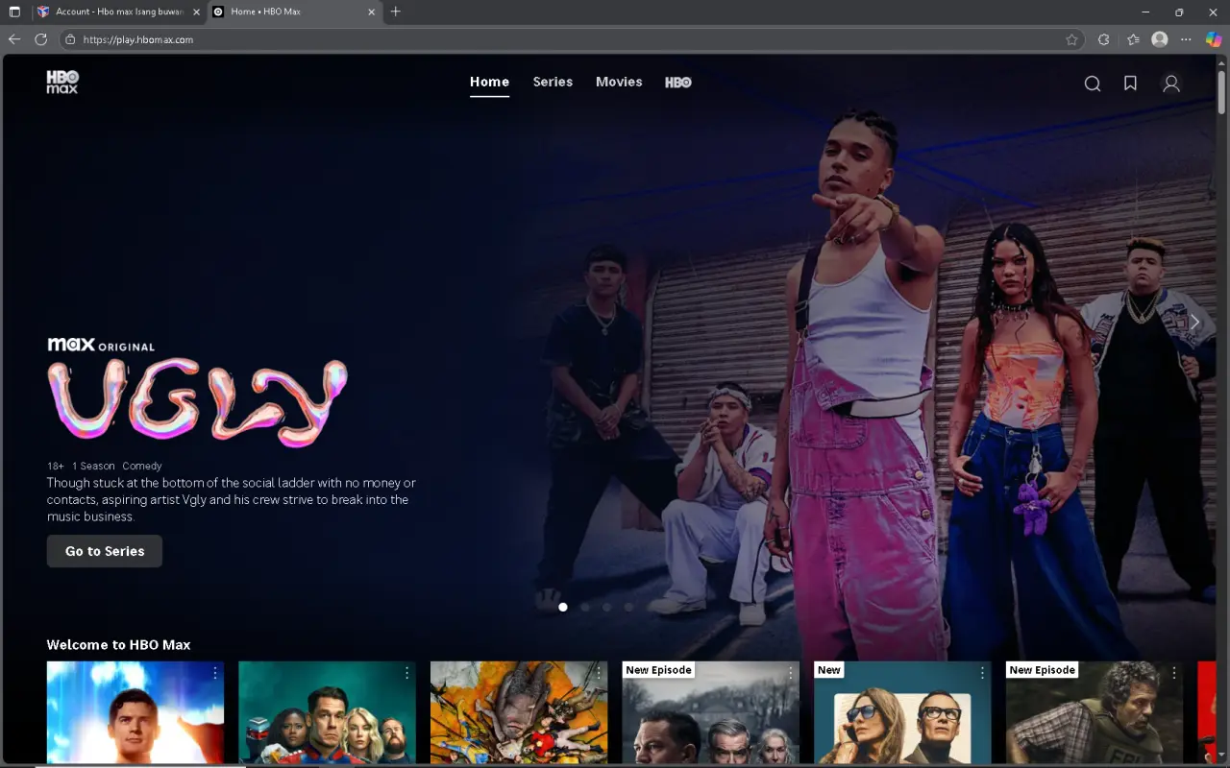The image size is (1230, 768).
Task: Click the 1 Season label
Action: coord(93,466)
